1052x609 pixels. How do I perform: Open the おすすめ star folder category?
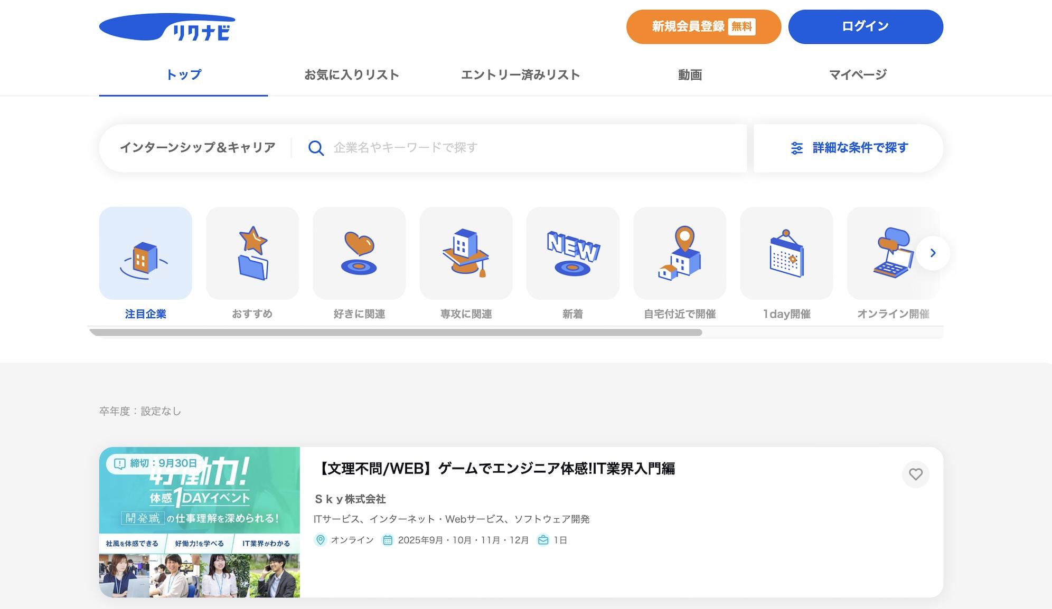click(252, 253)
